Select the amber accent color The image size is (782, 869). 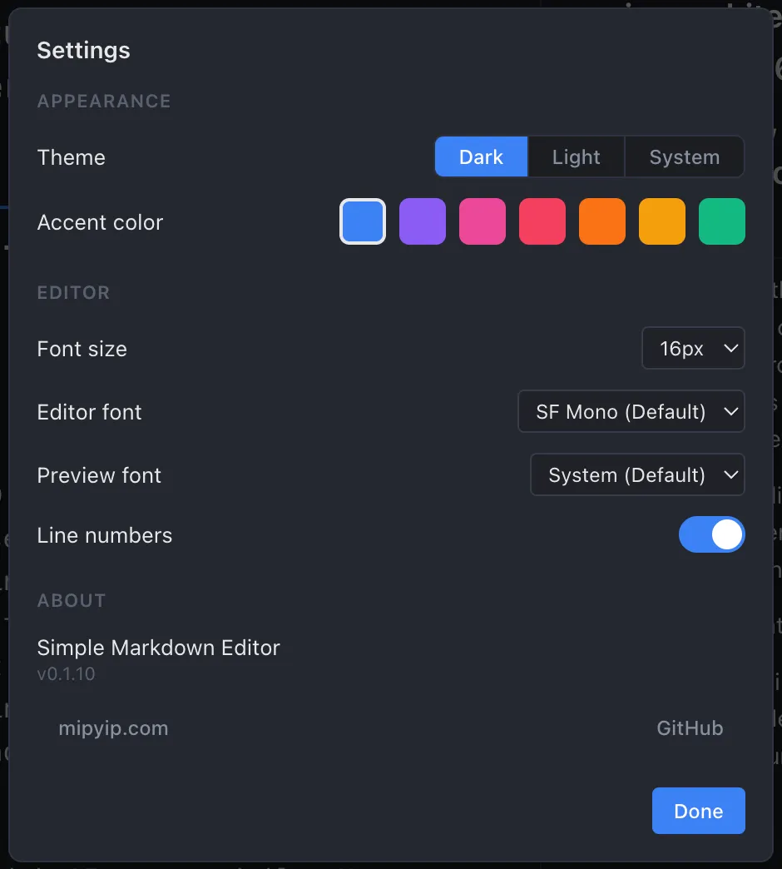[x=662, y=221]
